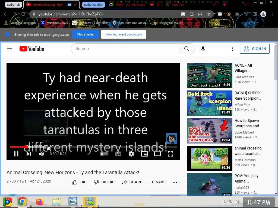
Task: Toggle the browser side panel
Action: [x=255, y=14]
